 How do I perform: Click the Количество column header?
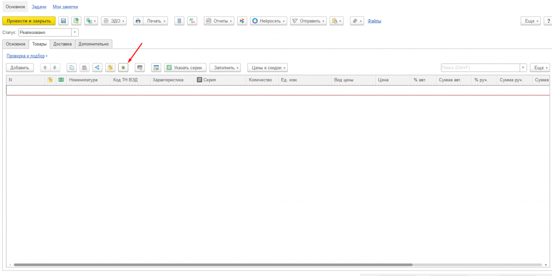tap(263, 80)
